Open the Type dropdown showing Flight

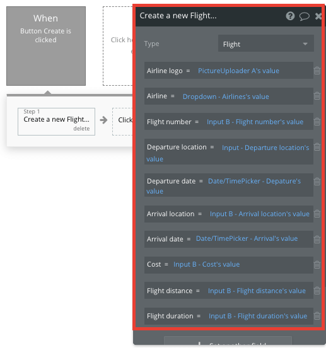click(x=265, y=43)
